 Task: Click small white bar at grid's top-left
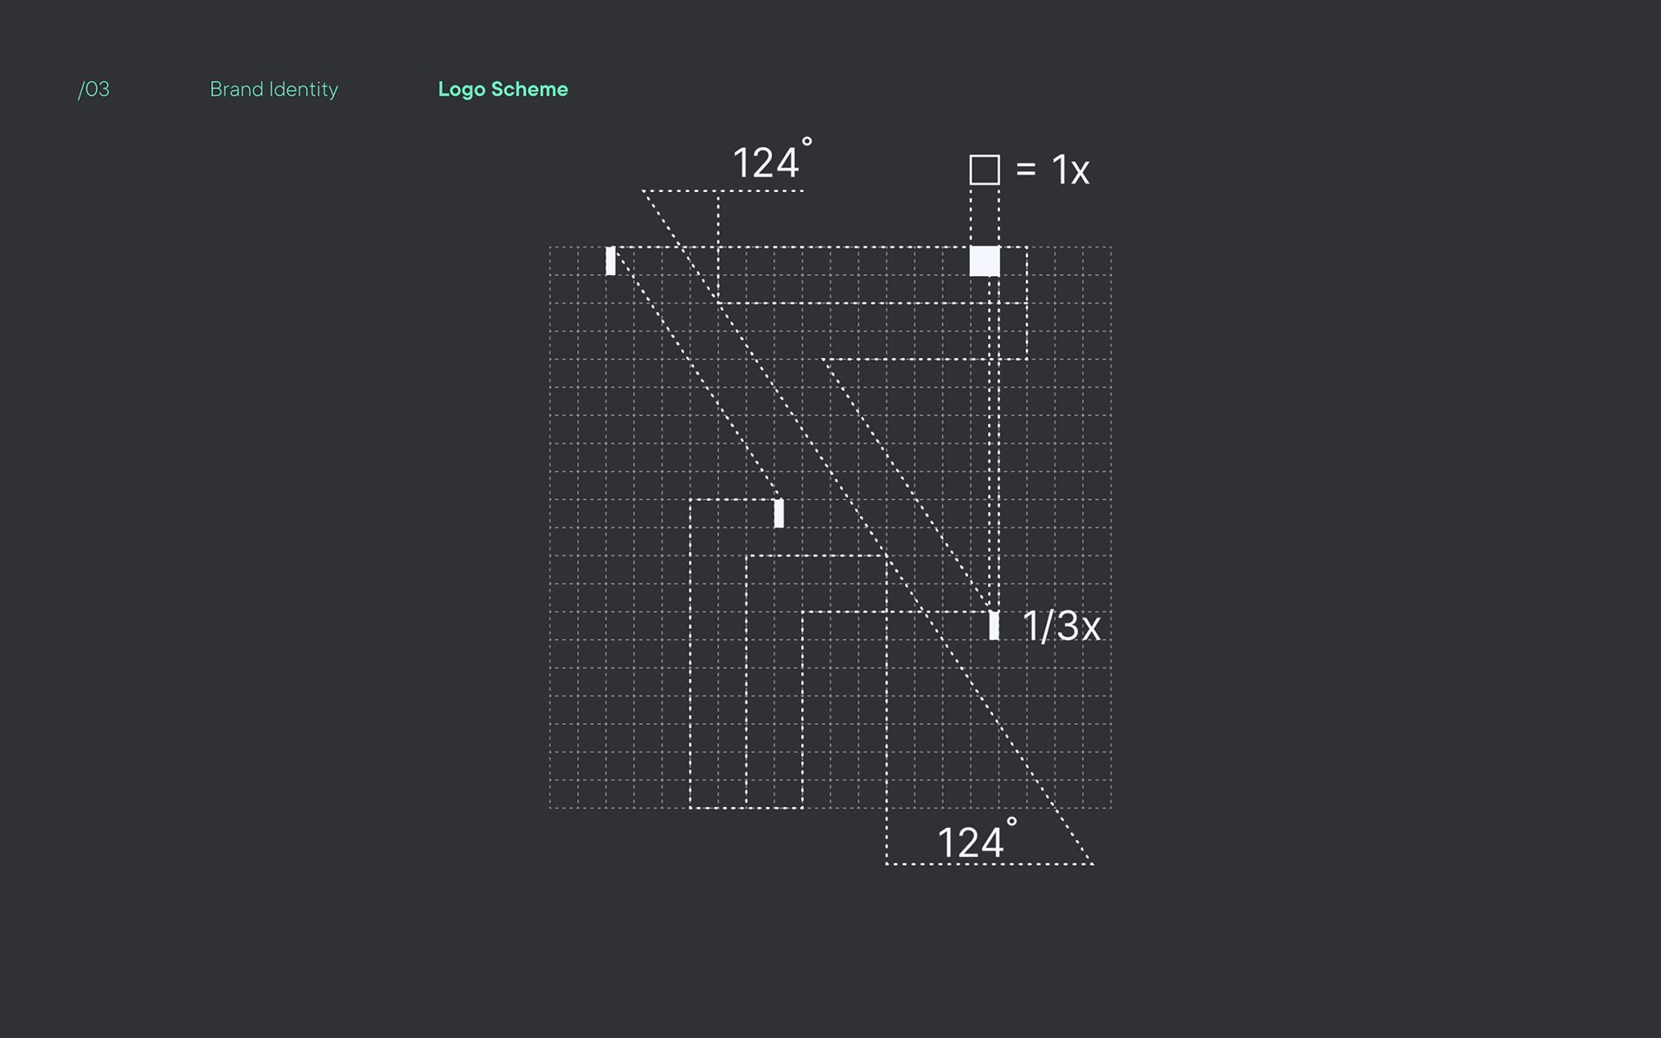[611, 260]
